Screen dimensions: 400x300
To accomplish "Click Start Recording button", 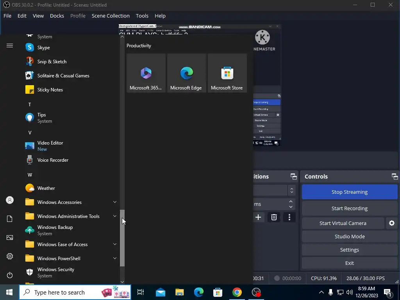I will 350,209.
